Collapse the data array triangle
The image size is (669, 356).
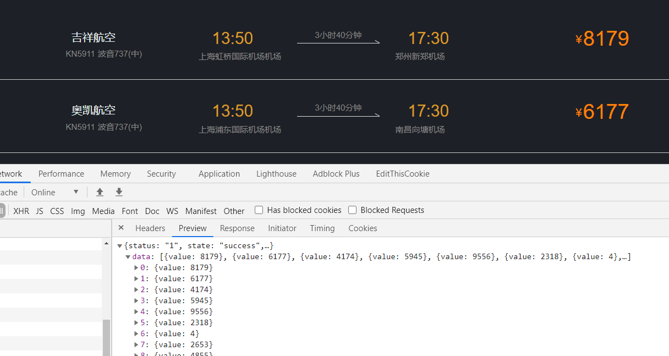coord(128,257)
